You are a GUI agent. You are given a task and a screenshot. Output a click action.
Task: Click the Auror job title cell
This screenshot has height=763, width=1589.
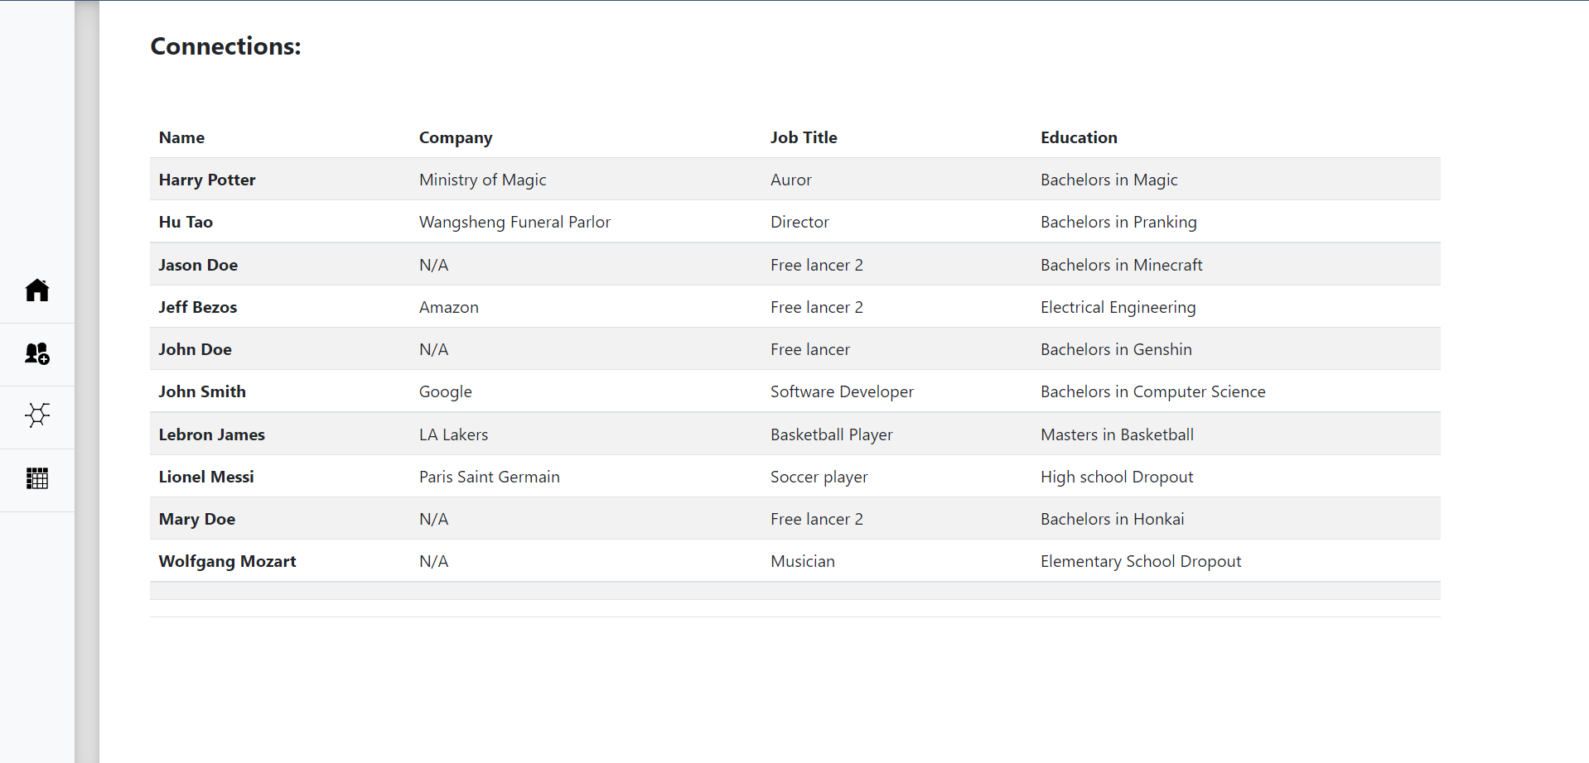(x=791, y=180)
